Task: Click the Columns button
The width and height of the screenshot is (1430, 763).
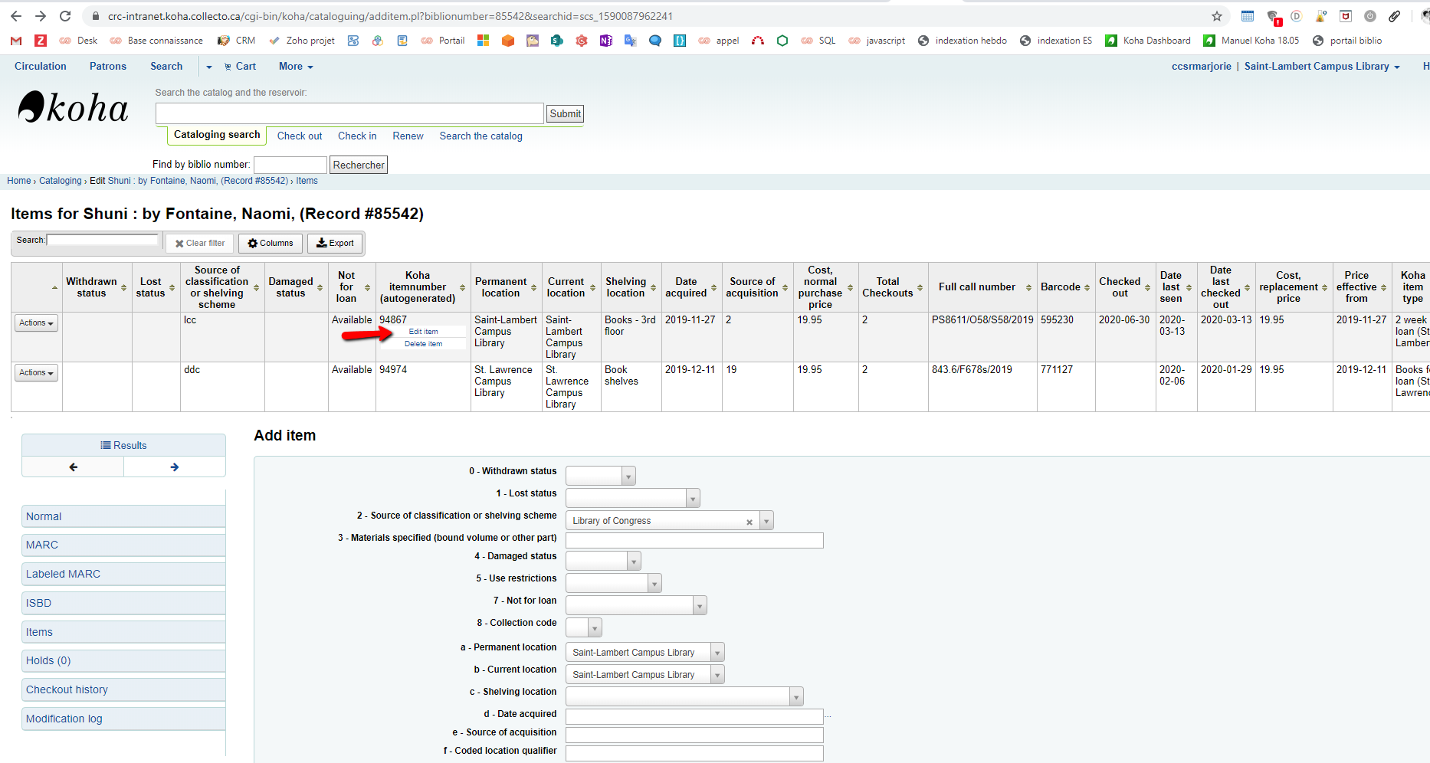Action: click(271, 244)
